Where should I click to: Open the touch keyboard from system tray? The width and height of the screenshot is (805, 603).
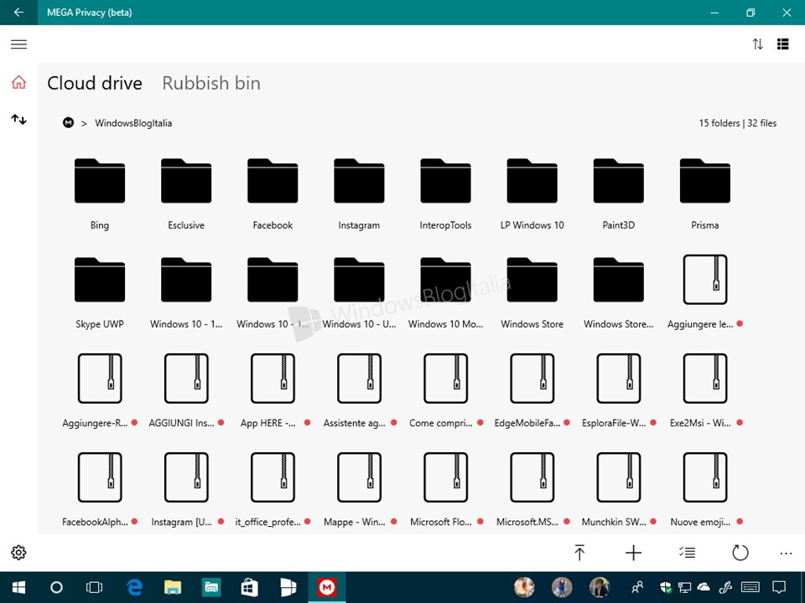750,587
